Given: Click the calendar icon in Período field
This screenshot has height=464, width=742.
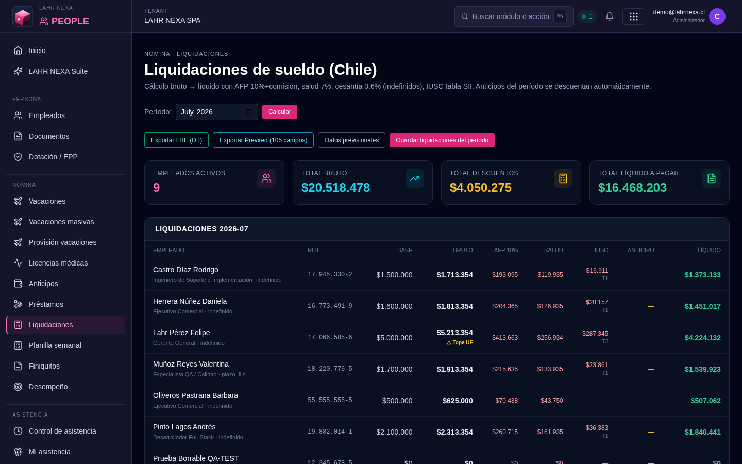Looking at the screenshot, I should click(x=249, y=112).
